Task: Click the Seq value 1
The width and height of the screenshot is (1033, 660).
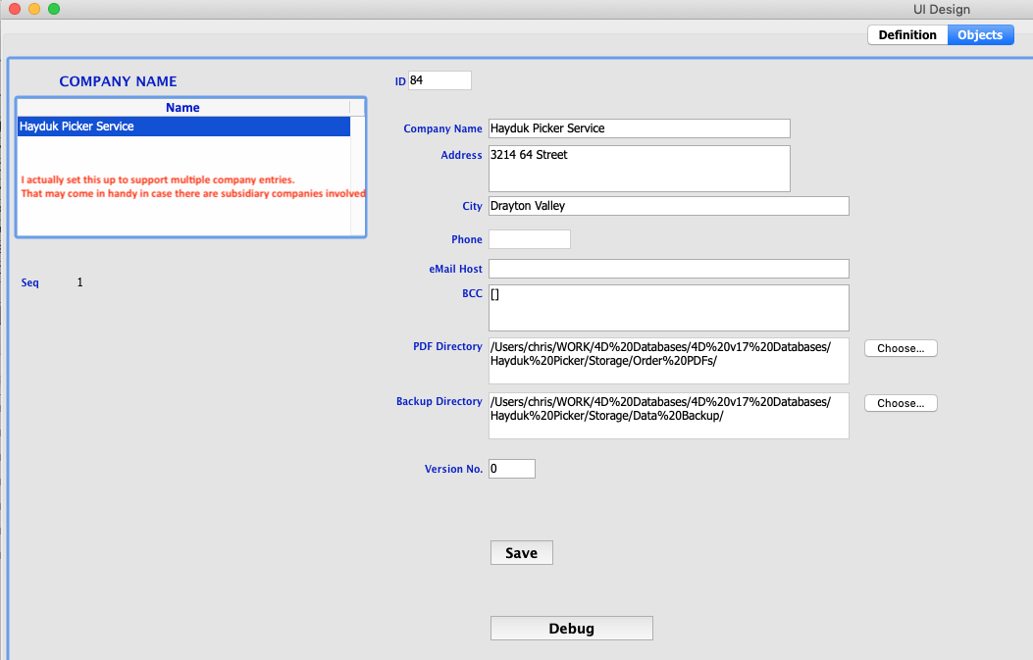Action: coord(79,282)
